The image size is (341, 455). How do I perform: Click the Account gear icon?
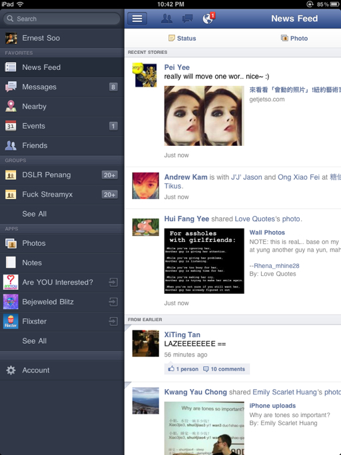(x=11, y=370)
